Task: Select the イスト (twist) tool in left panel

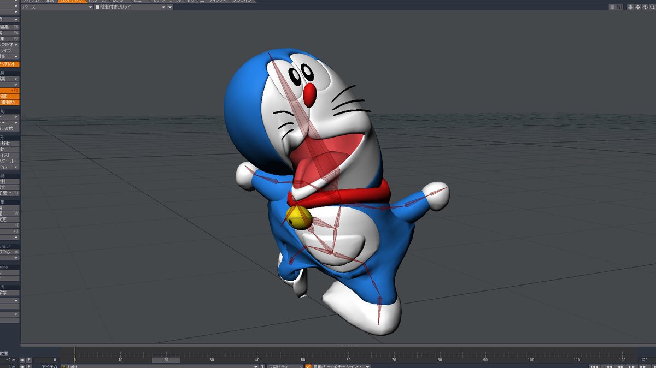Action: click(9, 155)
